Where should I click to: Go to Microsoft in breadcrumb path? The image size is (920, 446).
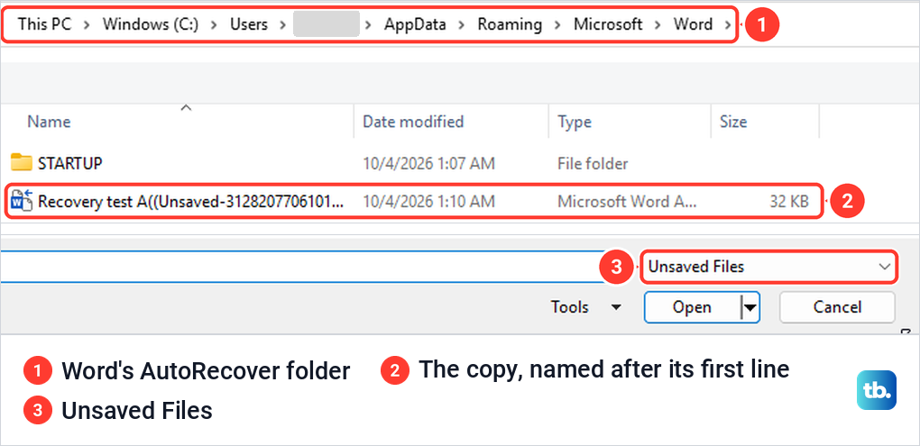click(x=608, y=24)
